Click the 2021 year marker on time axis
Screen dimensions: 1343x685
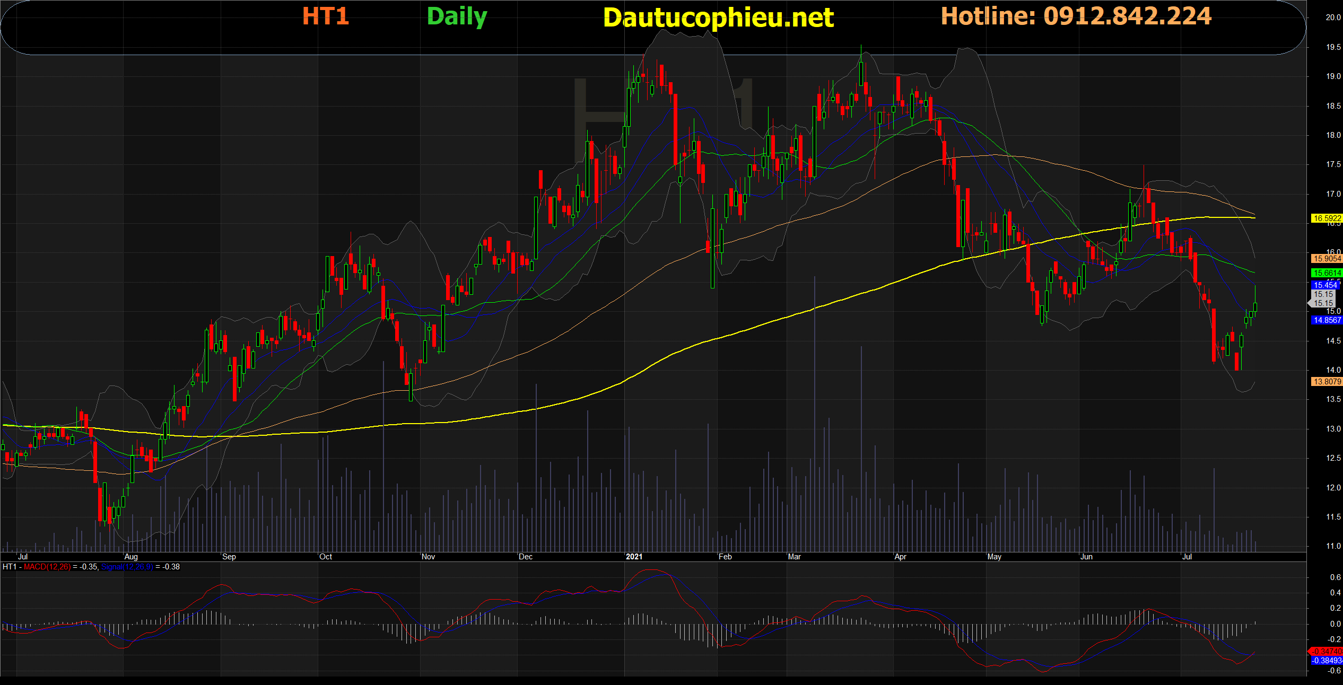point(634,557)
